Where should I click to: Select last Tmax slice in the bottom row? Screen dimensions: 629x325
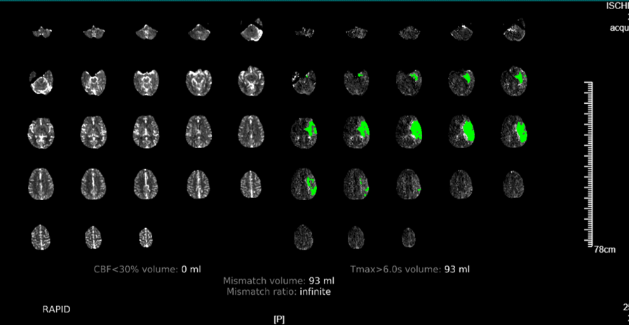[408, 237]
